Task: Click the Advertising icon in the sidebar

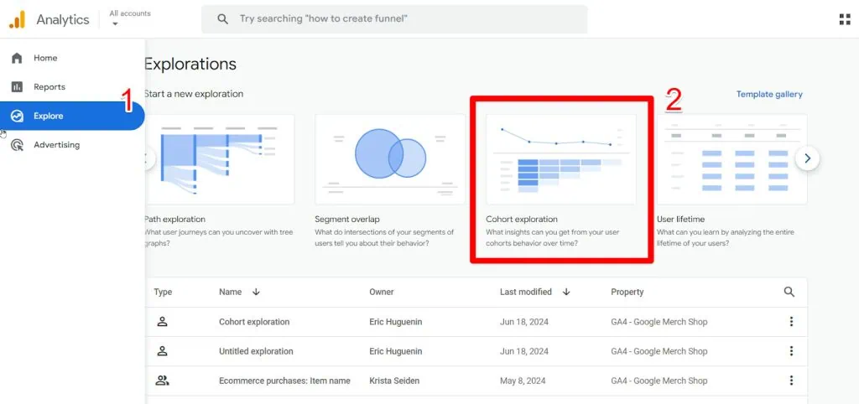Action: [17, 145]
